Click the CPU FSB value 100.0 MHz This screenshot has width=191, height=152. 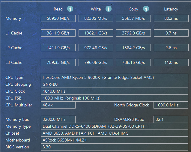pos(115,98)
